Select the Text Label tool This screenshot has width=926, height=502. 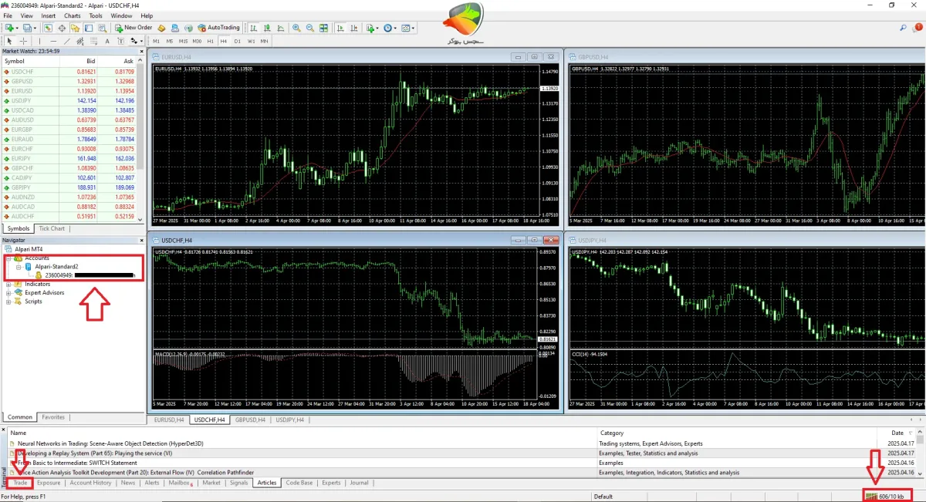coord(120,41)
